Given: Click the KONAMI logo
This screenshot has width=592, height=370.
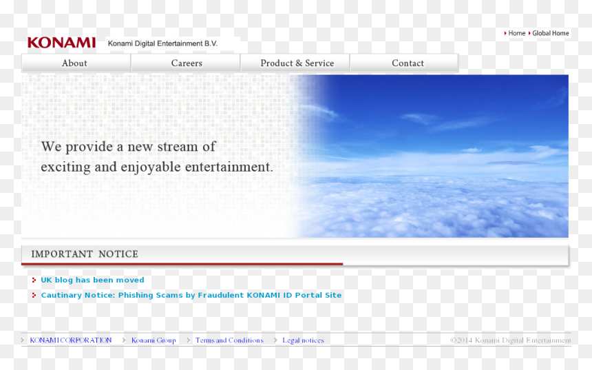Looking at the screenshot, I should tap(61, 43).
